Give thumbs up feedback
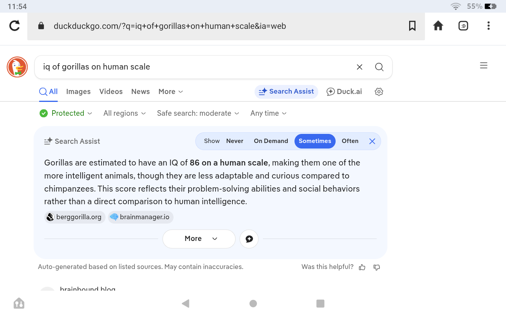506x316 pixels. (x=362, y=267)
